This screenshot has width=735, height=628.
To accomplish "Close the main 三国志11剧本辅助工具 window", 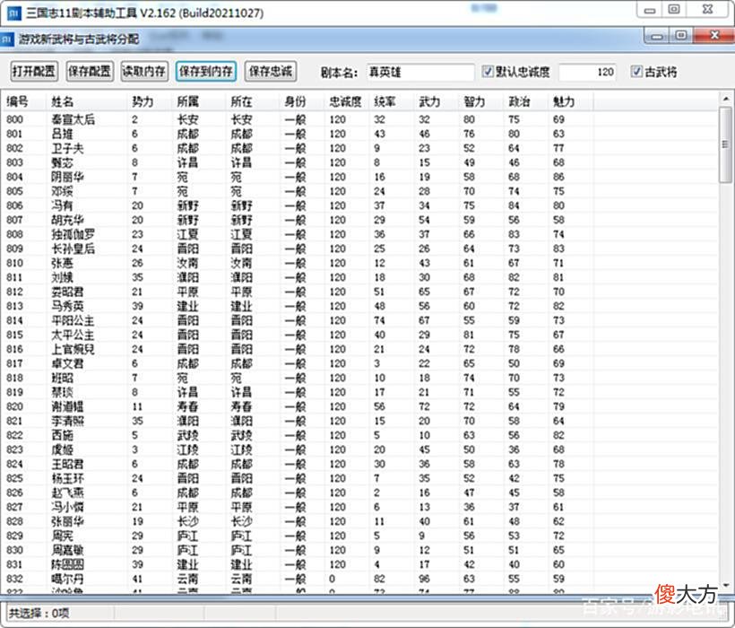I will [708, 10].
